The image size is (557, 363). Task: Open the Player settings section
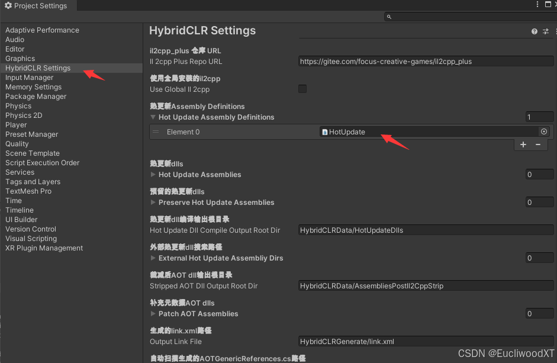(x=16, y=124)
